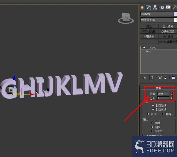
Task: Click the FFD 选择 button
Action: coord(168,36)
